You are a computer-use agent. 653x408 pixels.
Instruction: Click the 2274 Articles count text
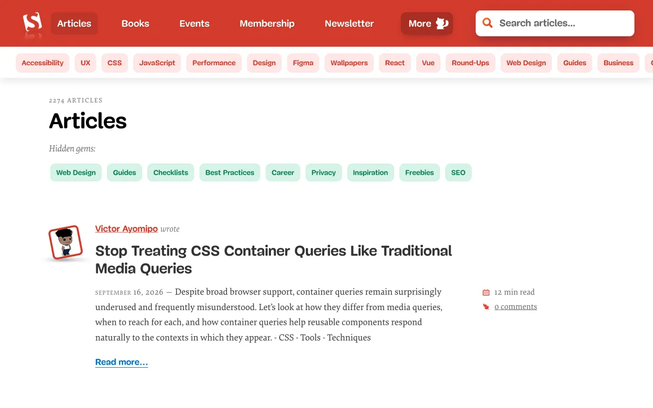tap(76, 101)
